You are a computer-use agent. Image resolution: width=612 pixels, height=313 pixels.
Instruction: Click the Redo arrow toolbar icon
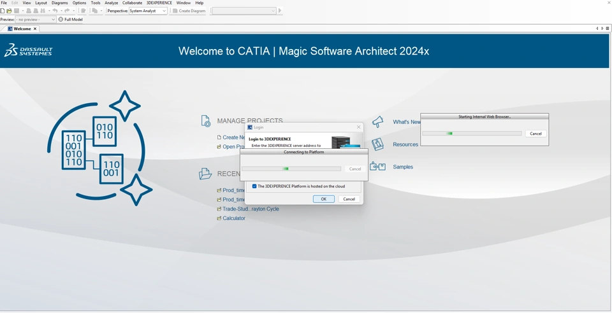click(x=67, y=11)
